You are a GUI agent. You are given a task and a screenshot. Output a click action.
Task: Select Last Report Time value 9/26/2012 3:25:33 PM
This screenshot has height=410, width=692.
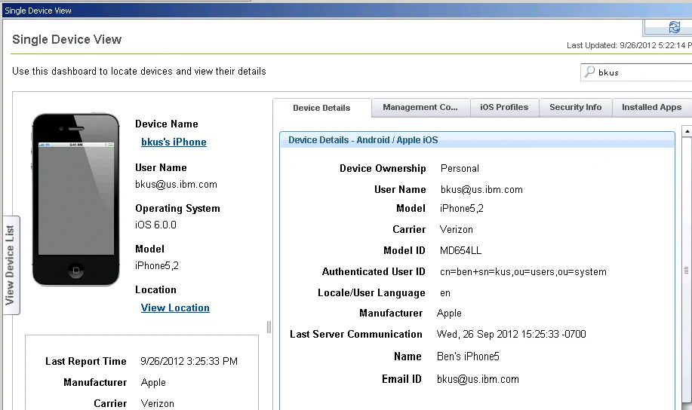pyautogui.click(x=189, y=361)
